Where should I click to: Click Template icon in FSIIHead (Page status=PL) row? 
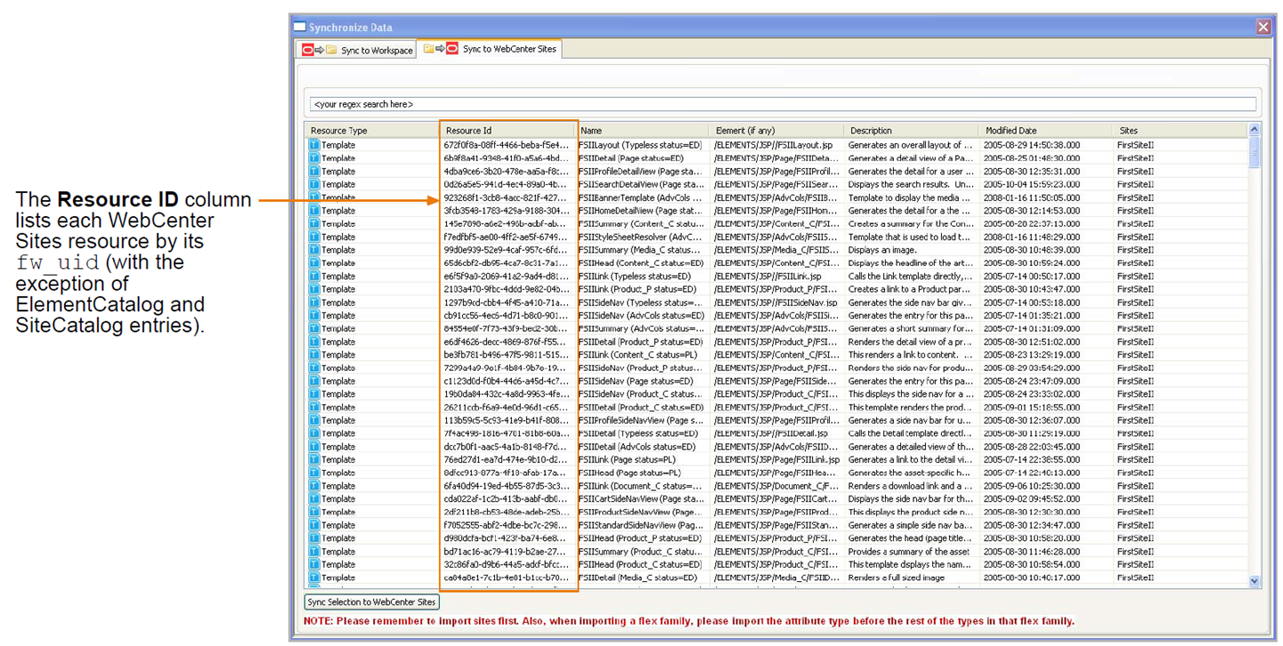coord(314,473)
